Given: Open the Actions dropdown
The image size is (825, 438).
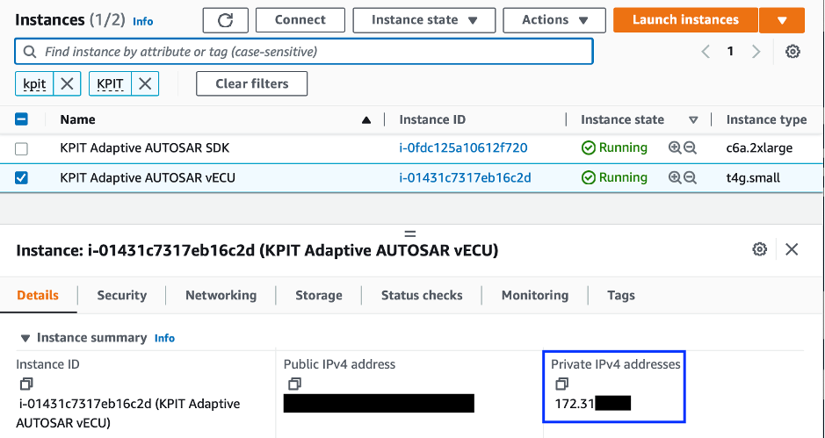Looking at the screenshot, I should (554, 20).
